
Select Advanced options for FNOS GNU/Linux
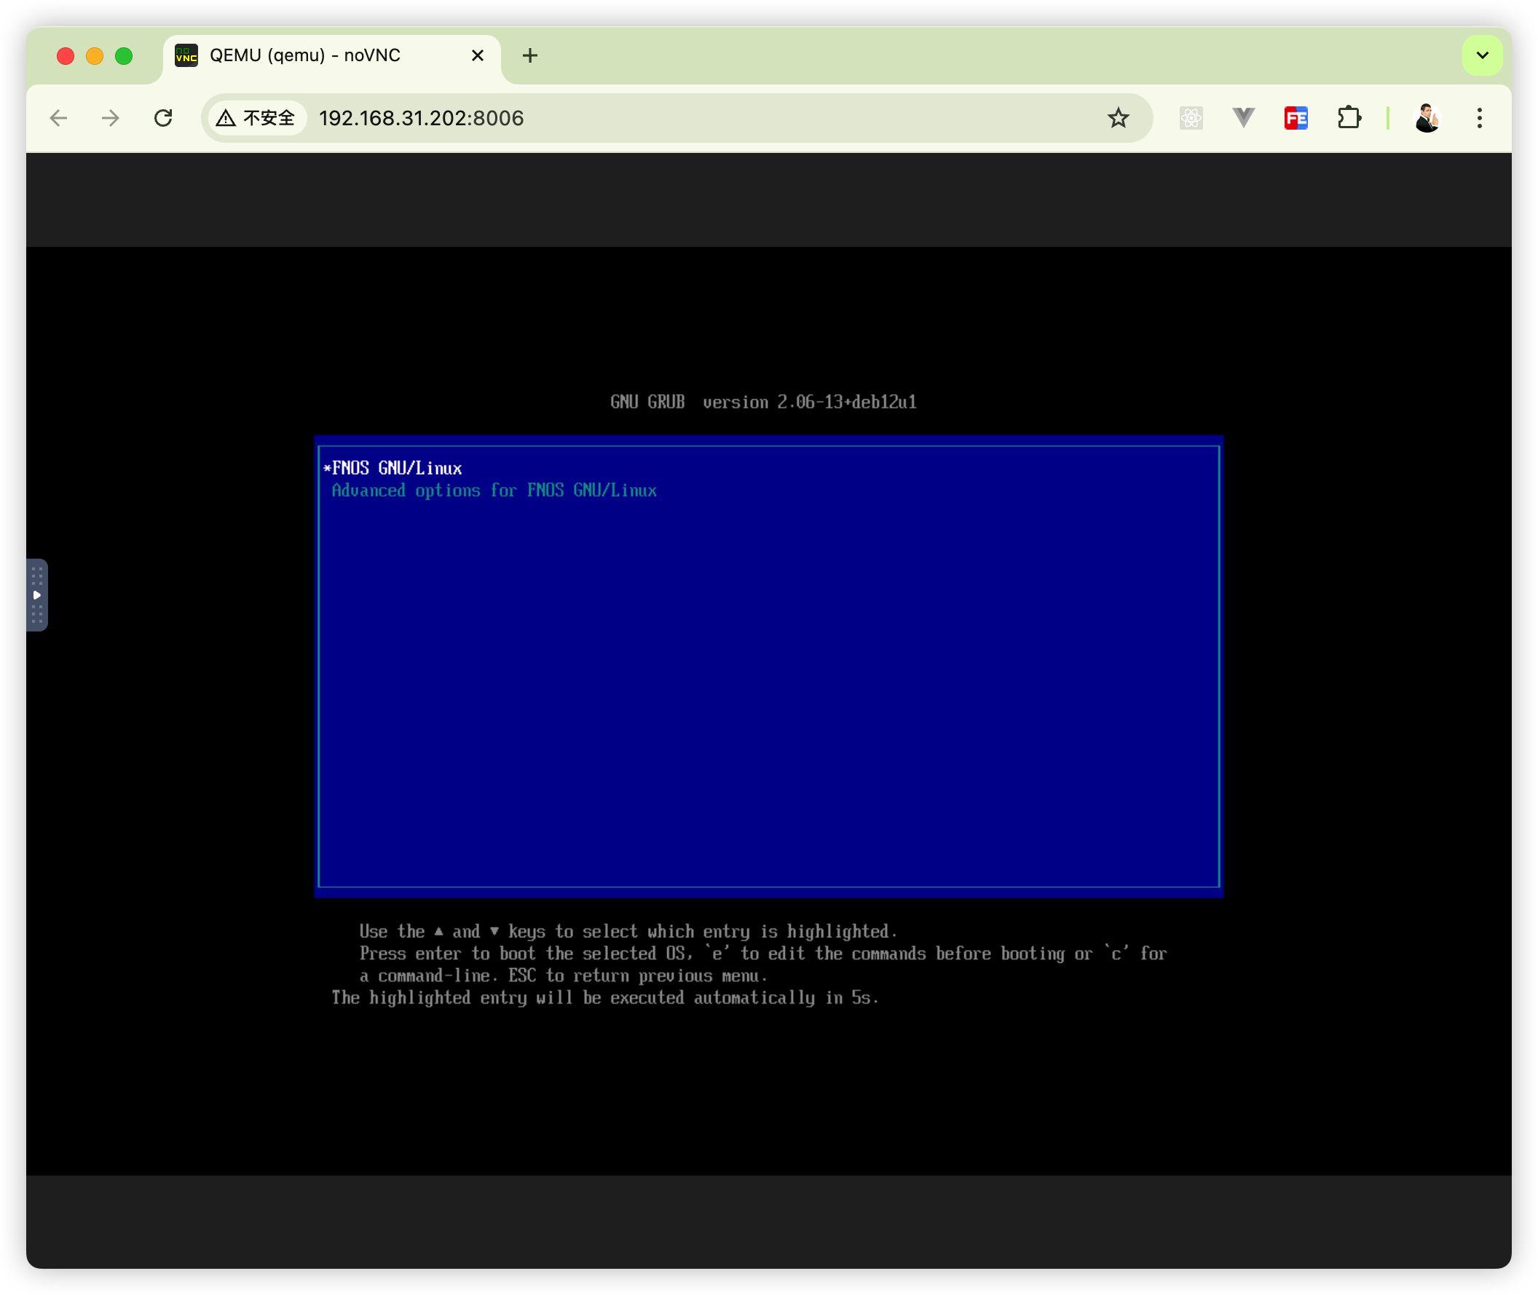[x=494, y=490]
